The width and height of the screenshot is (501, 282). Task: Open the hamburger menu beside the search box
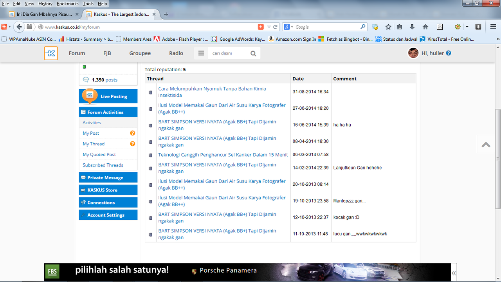(201, 53)
